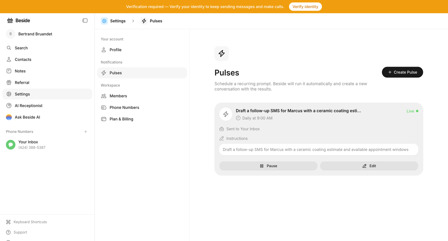448x241 pixels.
Task: Click the Settings breadcrumb label
Action: [x=118, y=21]
